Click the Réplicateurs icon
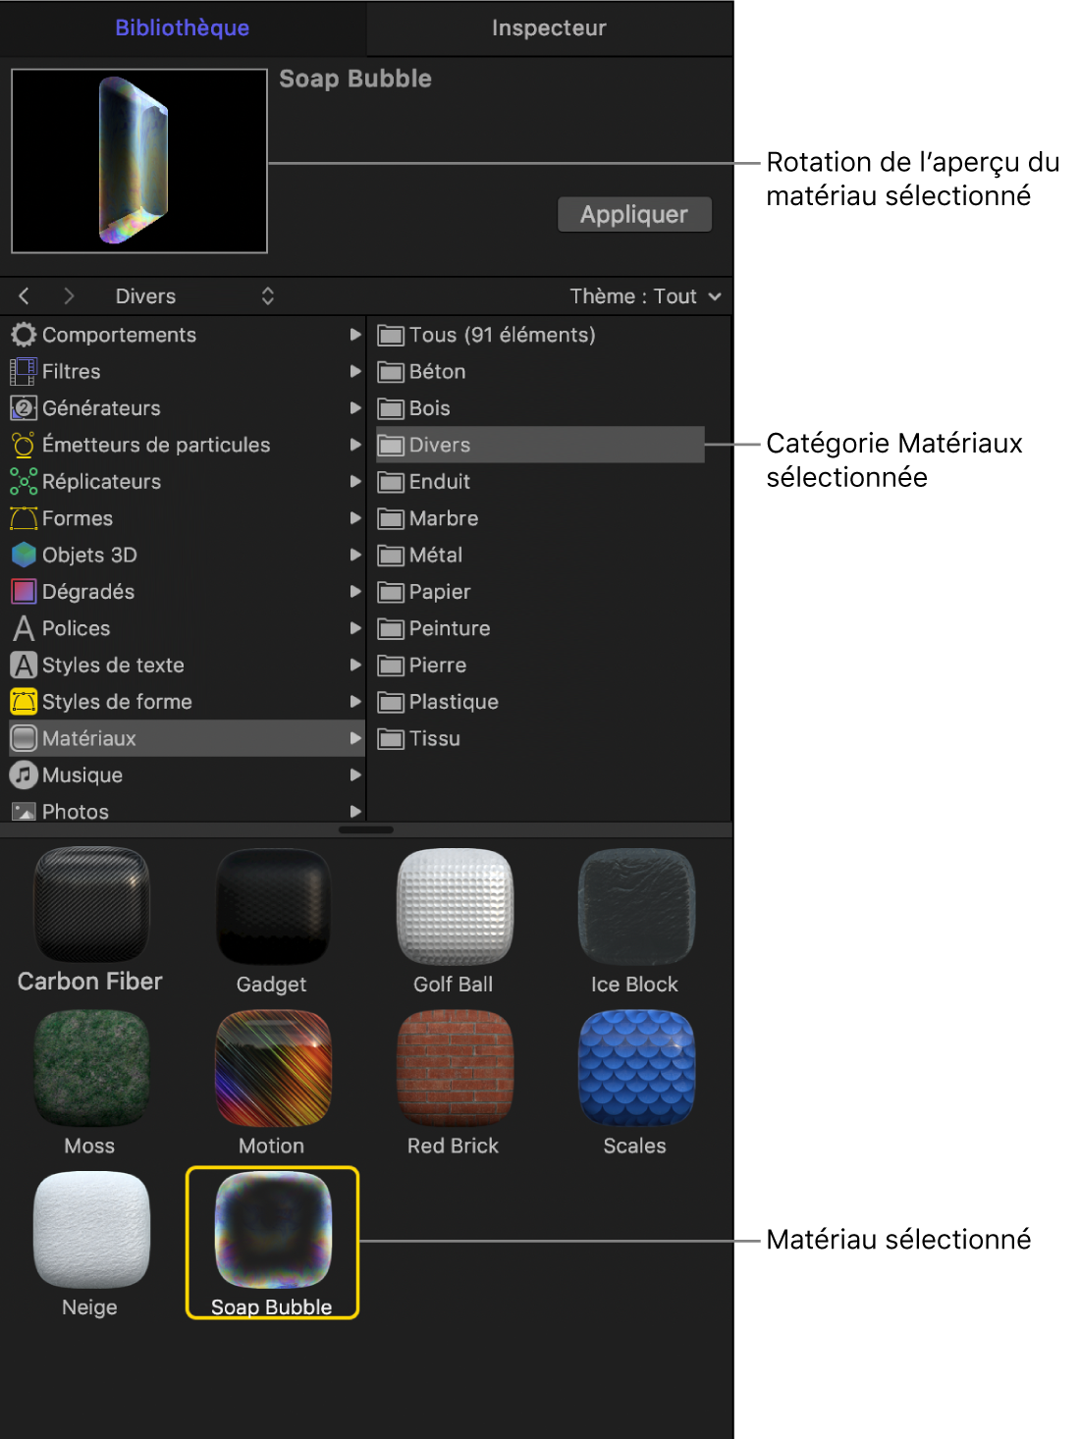The image size is (1080, 1439). click(24, 482)
